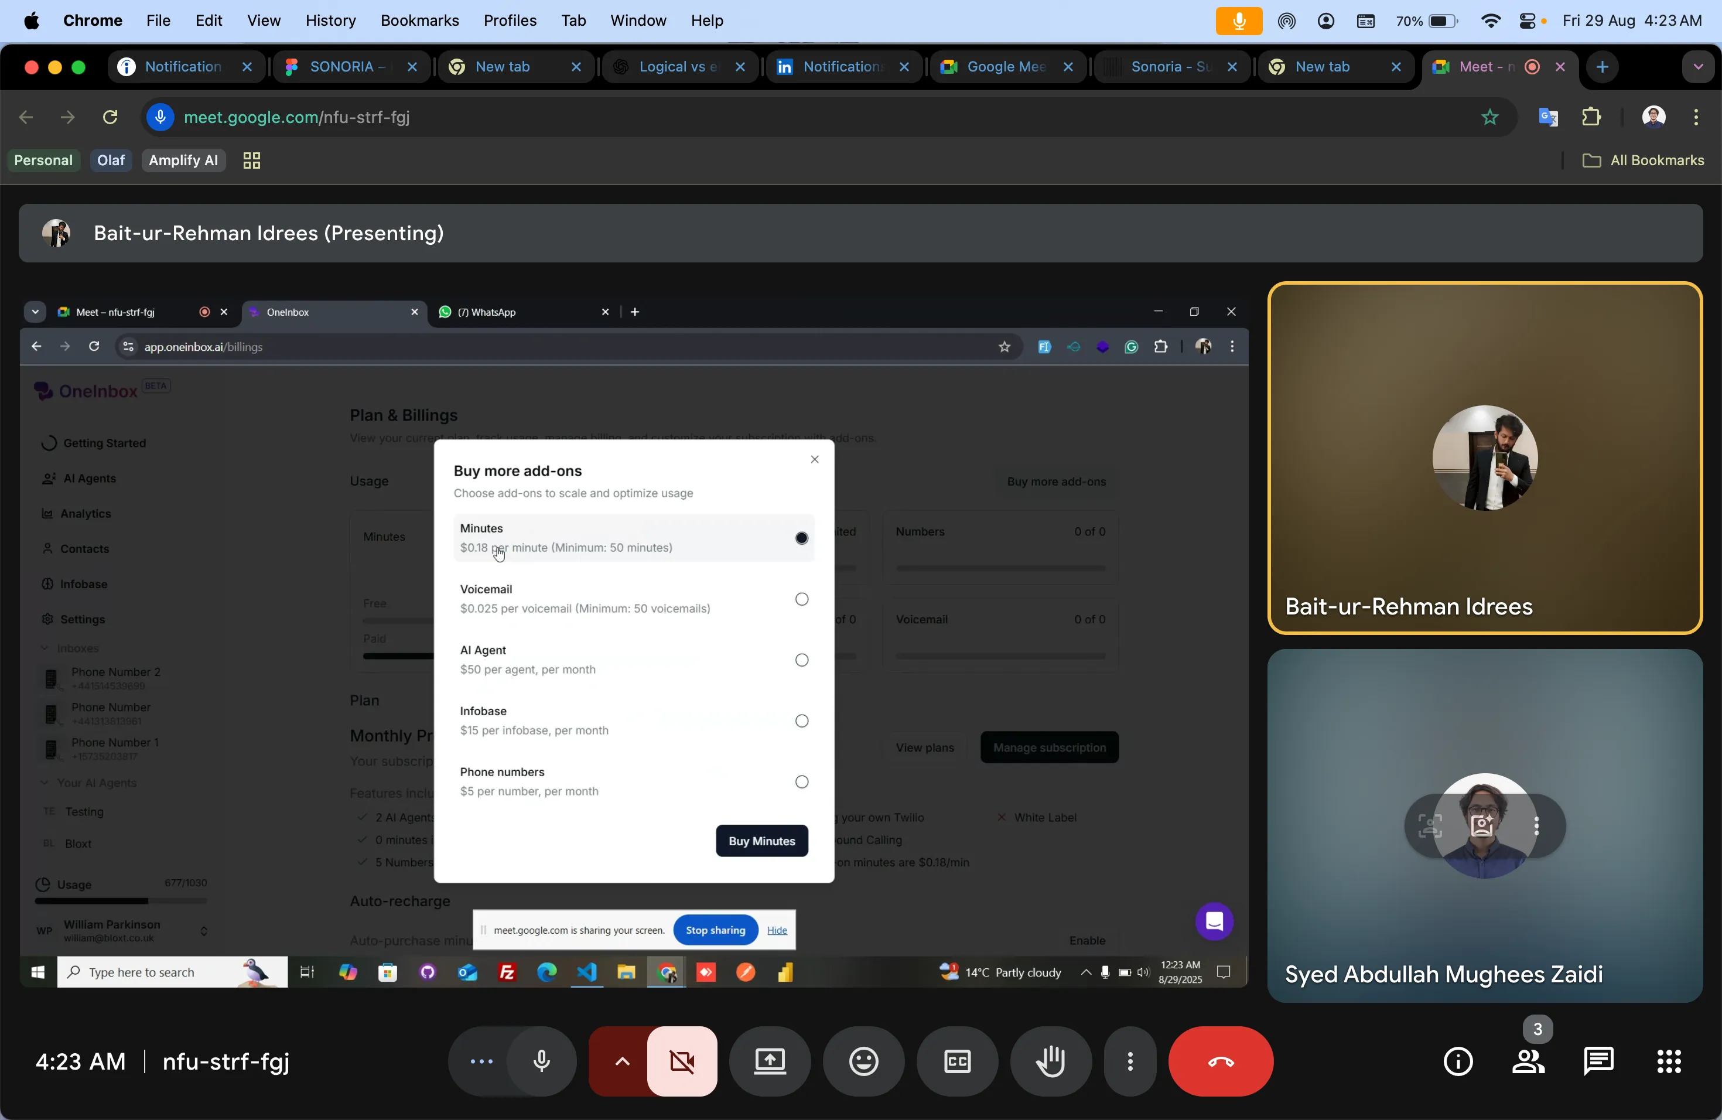Open the Bookmarks menu in the menu bar
This screenshot has height=1120, width=1722.
click(x=419, y=21)
